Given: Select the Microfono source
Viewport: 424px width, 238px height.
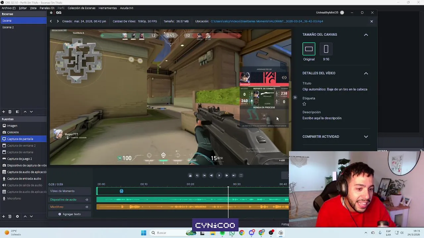Looking at the screenshot, I should point(23,198).
